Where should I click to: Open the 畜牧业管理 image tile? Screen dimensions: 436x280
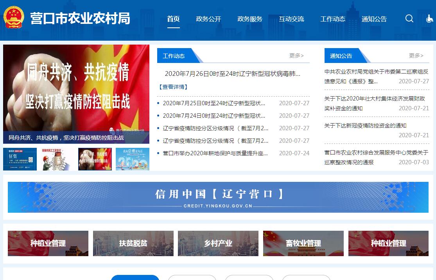point(303,243)
